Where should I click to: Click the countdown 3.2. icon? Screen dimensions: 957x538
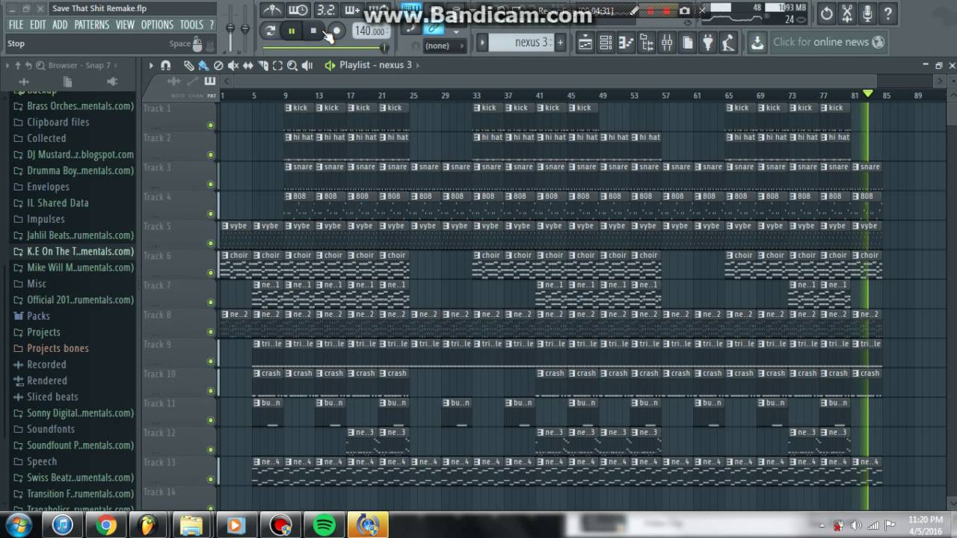tap(325, 10)
